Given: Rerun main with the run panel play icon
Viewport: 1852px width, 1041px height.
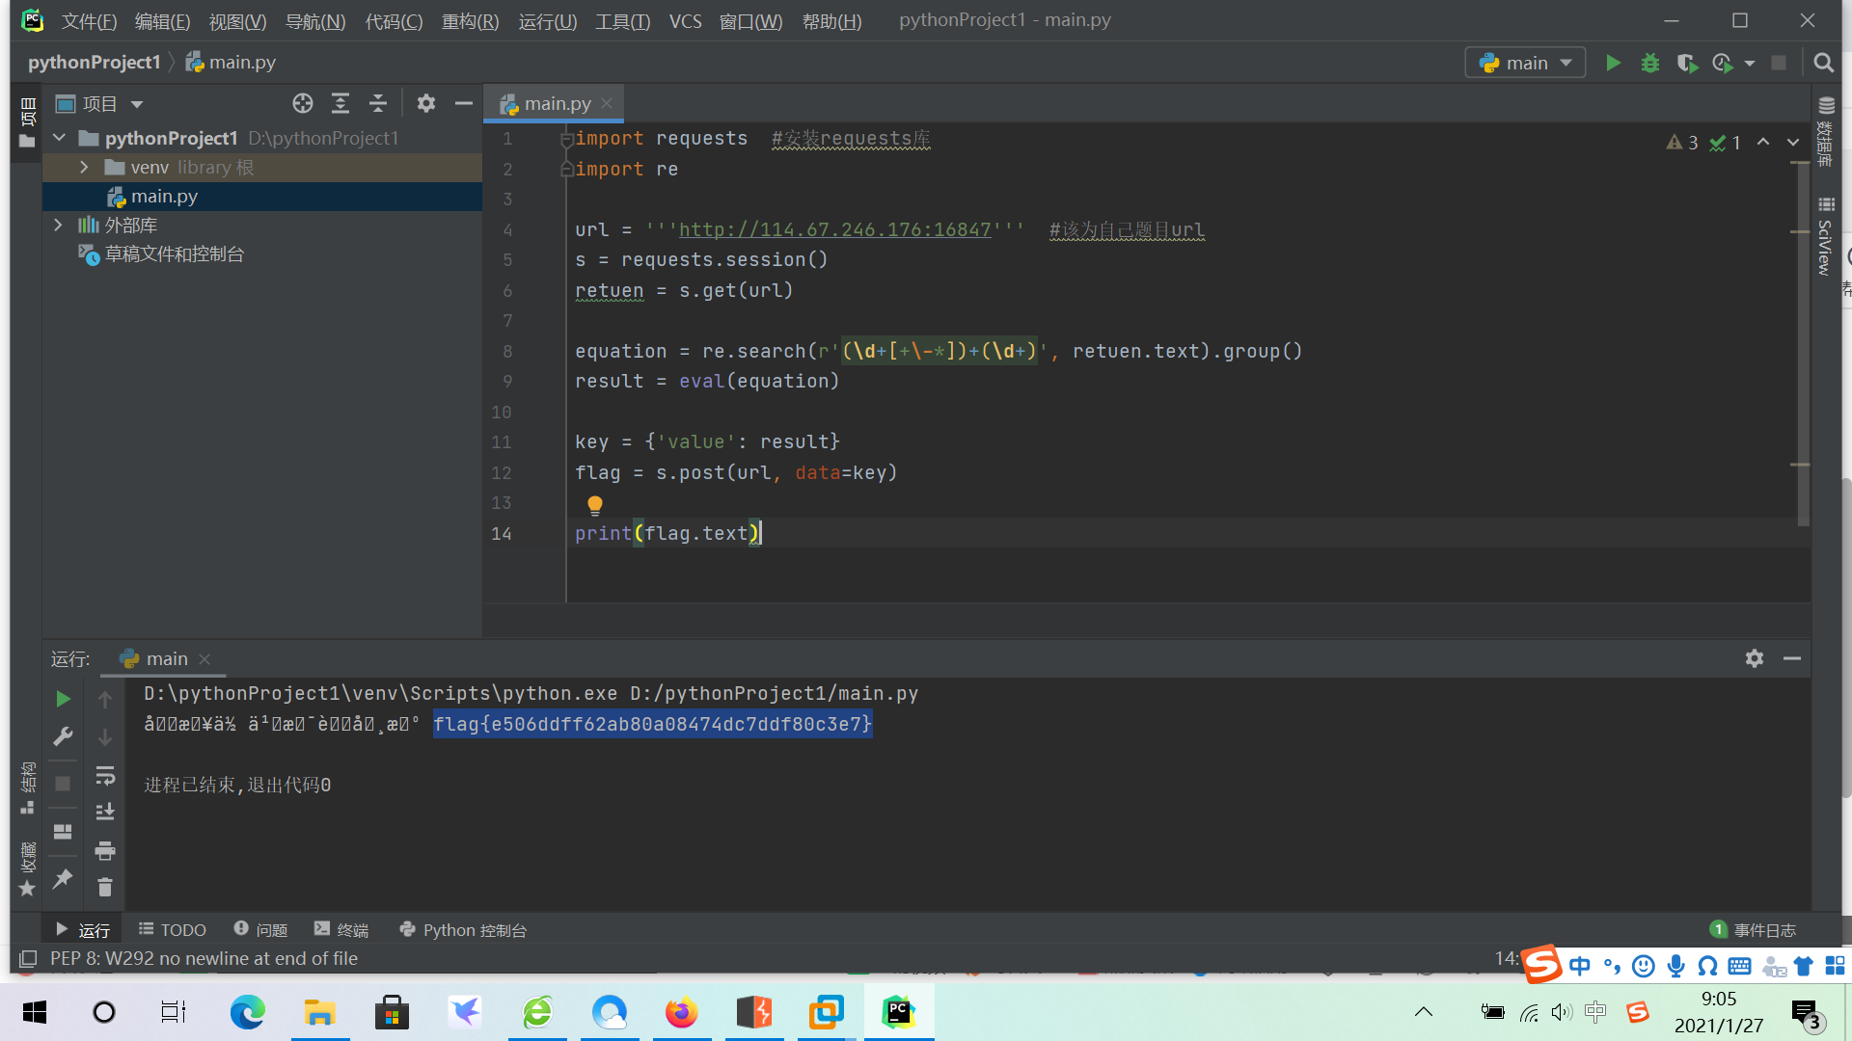Looking at the screenshot, I should point(63,699).
